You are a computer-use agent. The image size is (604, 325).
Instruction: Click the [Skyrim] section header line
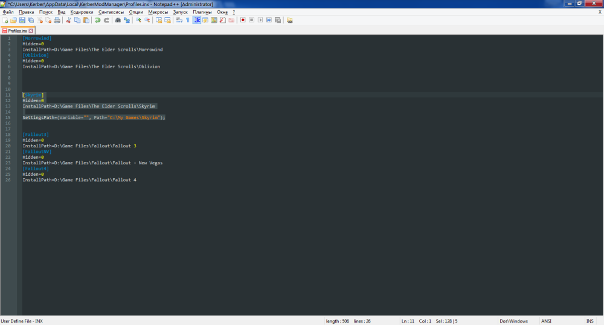coord(33,95)
